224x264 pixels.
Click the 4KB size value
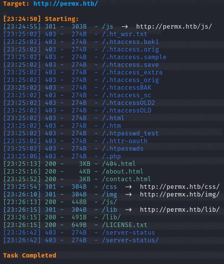(x=85, y=172)
